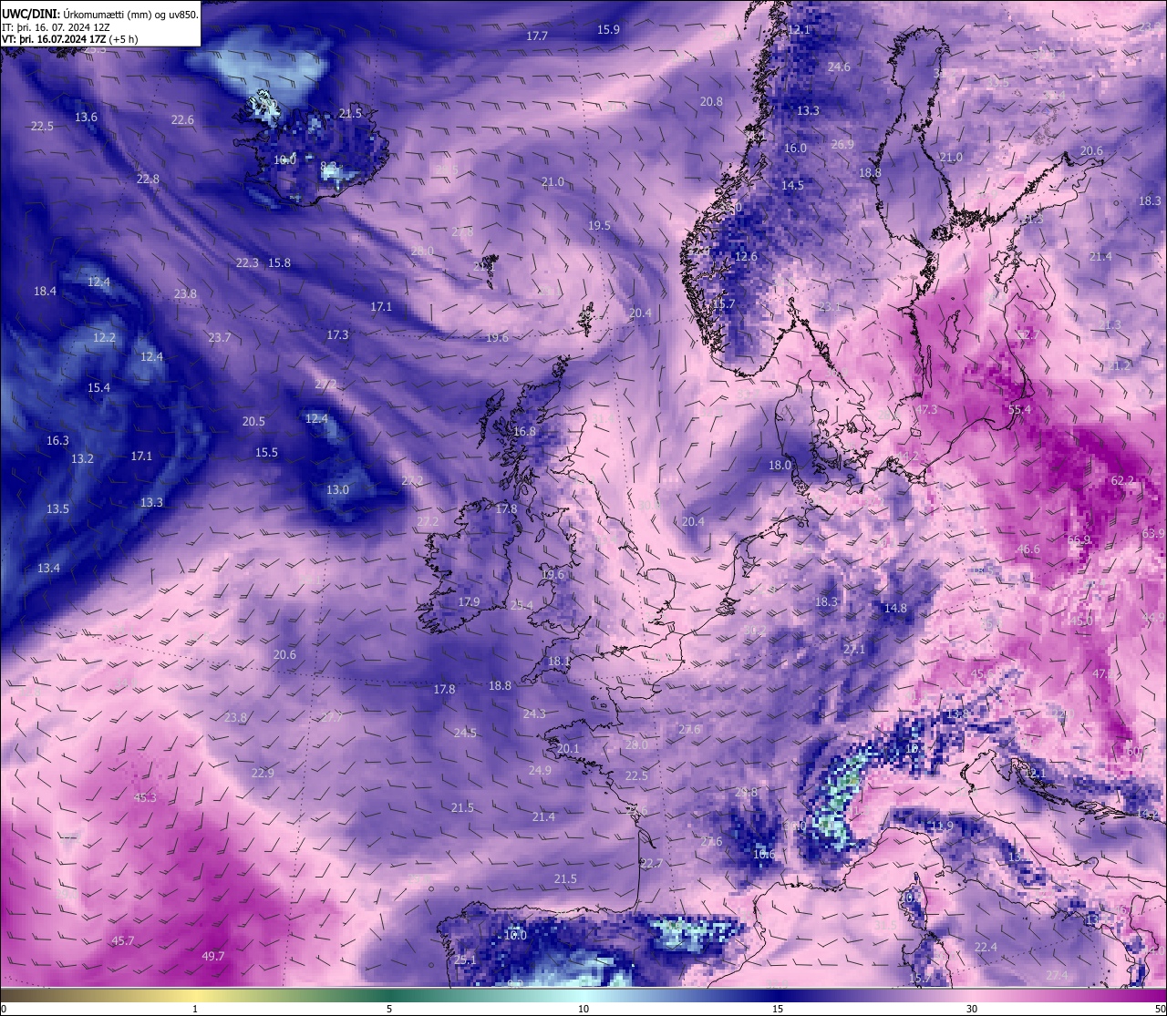
Task: Click the 12.2 value label
Action: coord(104,338)
